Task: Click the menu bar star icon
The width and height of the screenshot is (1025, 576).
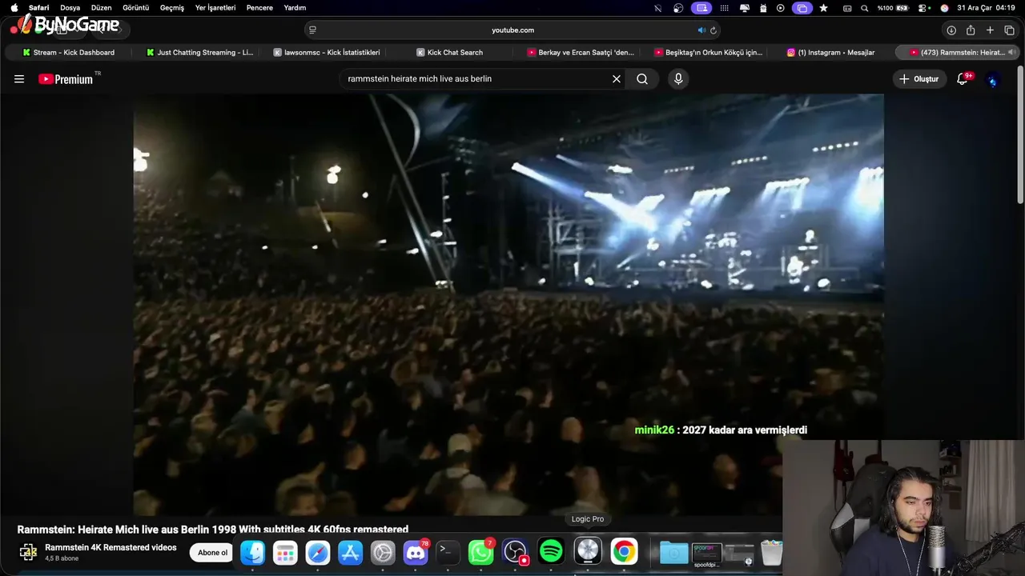Action: tap(823, 8)
